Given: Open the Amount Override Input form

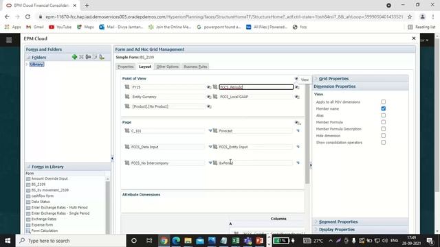Looking at the screenshot, I should click(x=49, y=178).
